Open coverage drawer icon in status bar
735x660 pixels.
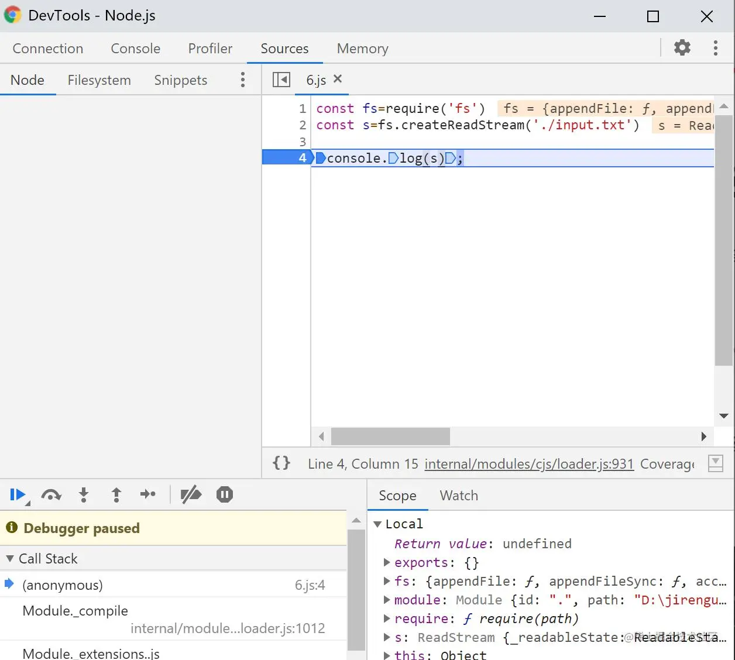coord(715,463)
